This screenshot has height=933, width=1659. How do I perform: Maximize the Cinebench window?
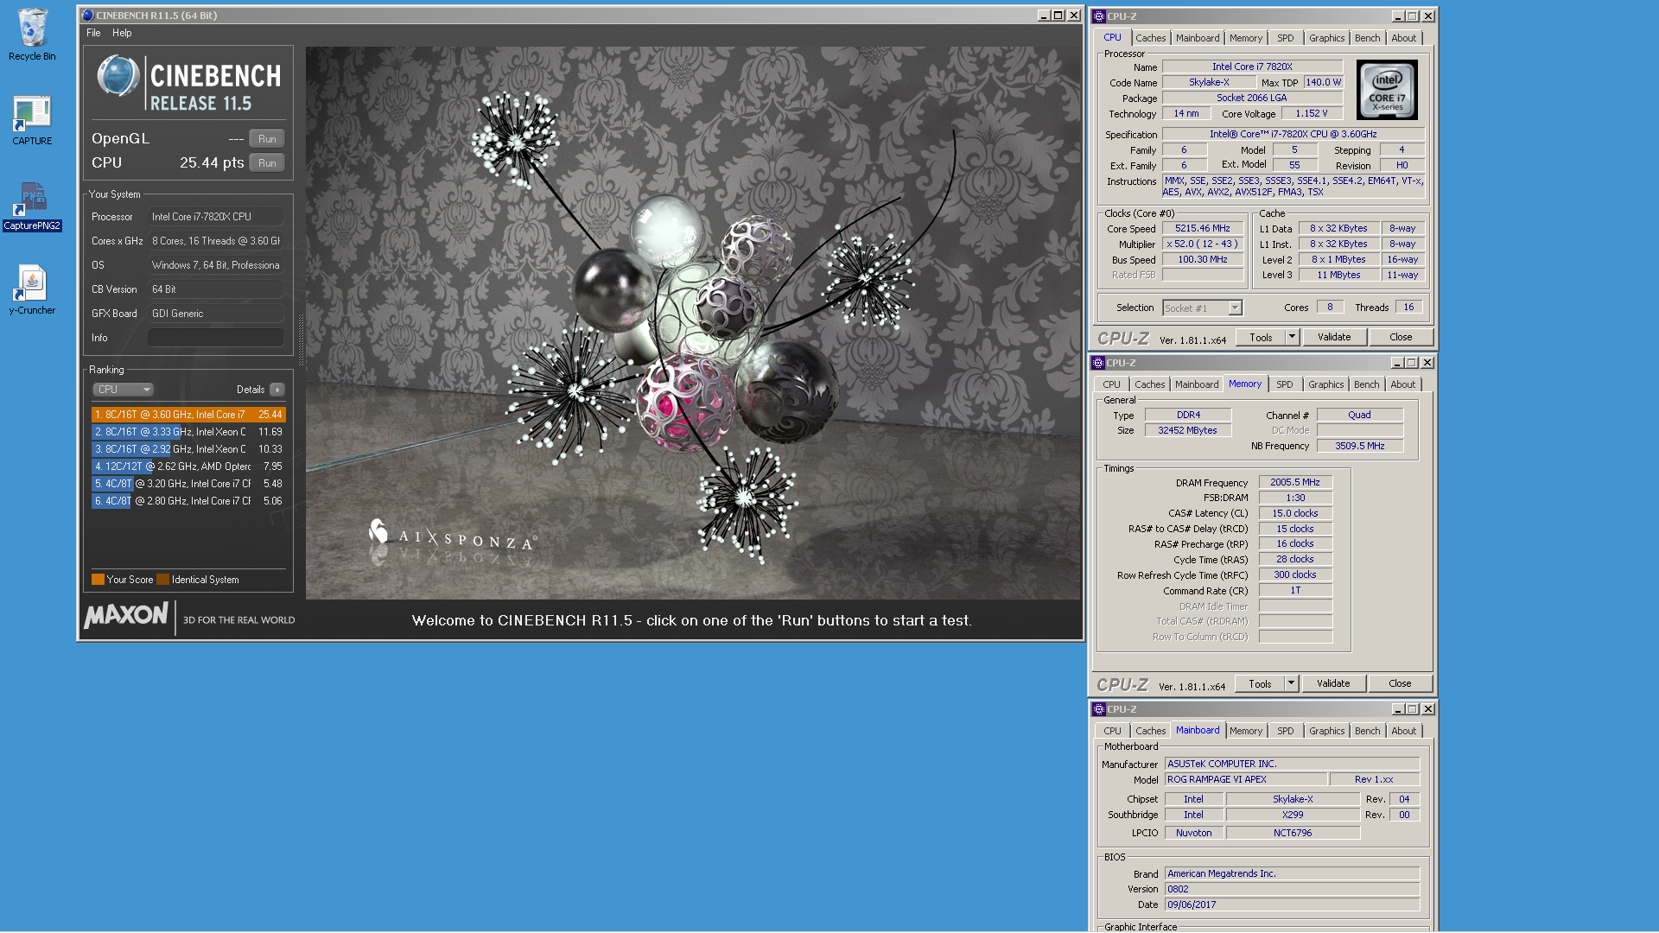point(1058,16)
